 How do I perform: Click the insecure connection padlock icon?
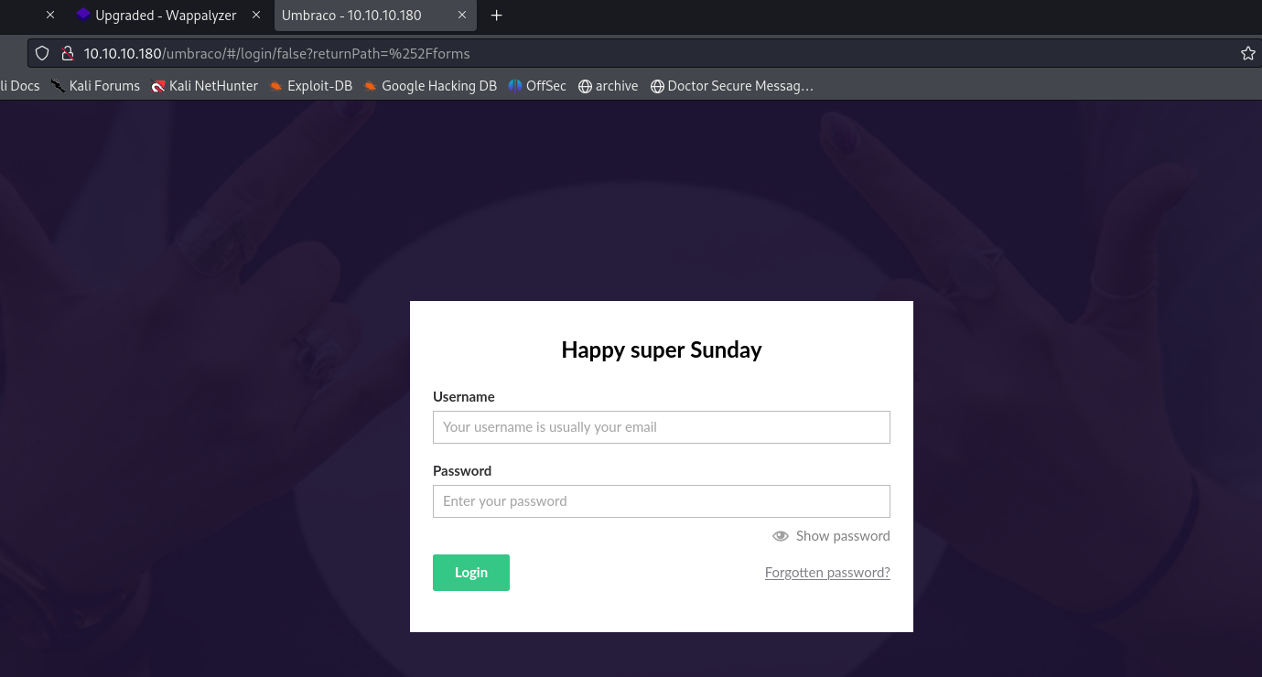(x=66, y=53)
